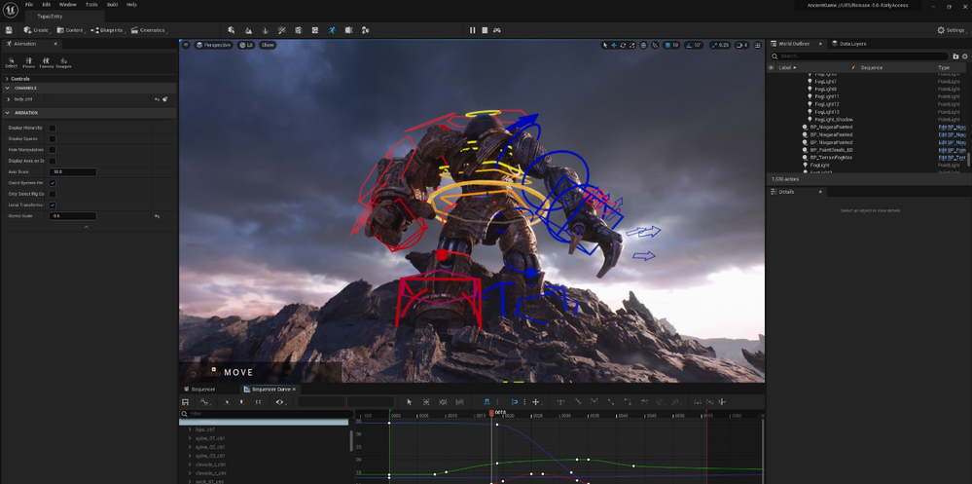972x484 pixels.
Task: Click the World Outliner search field
Action: (859, 56)
